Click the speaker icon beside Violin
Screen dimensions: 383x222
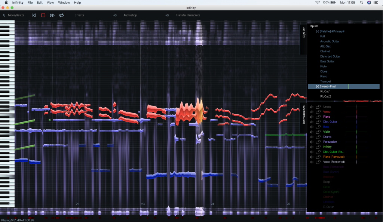[x=311, y=132]
